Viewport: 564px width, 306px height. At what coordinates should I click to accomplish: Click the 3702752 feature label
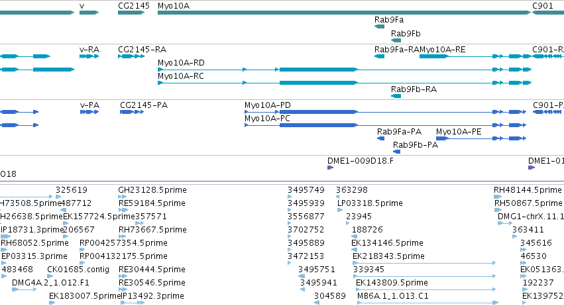coord(306,230)
